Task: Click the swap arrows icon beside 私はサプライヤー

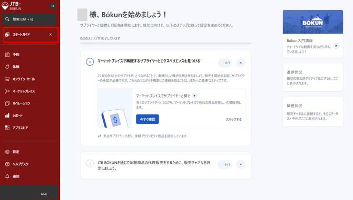Action: pos(100,136)
